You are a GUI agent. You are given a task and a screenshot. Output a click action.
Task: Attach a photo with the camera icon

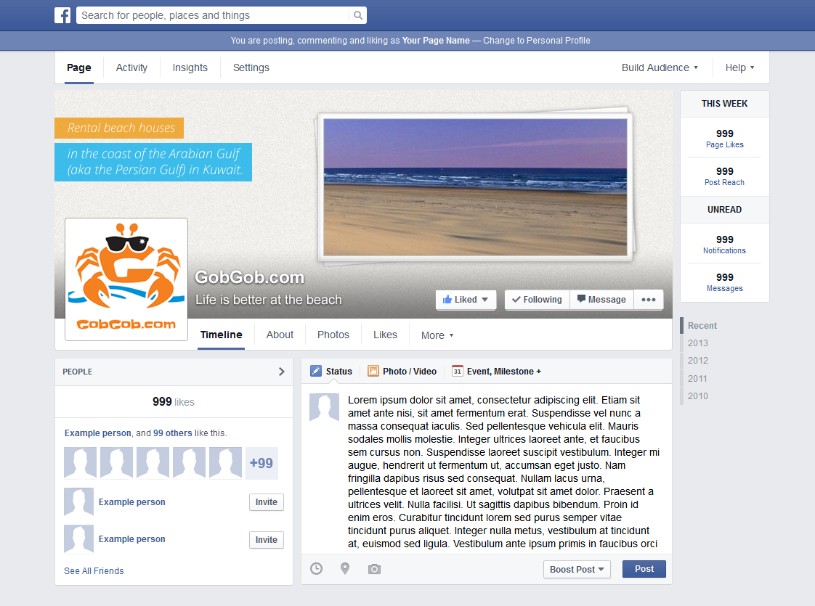374,569
